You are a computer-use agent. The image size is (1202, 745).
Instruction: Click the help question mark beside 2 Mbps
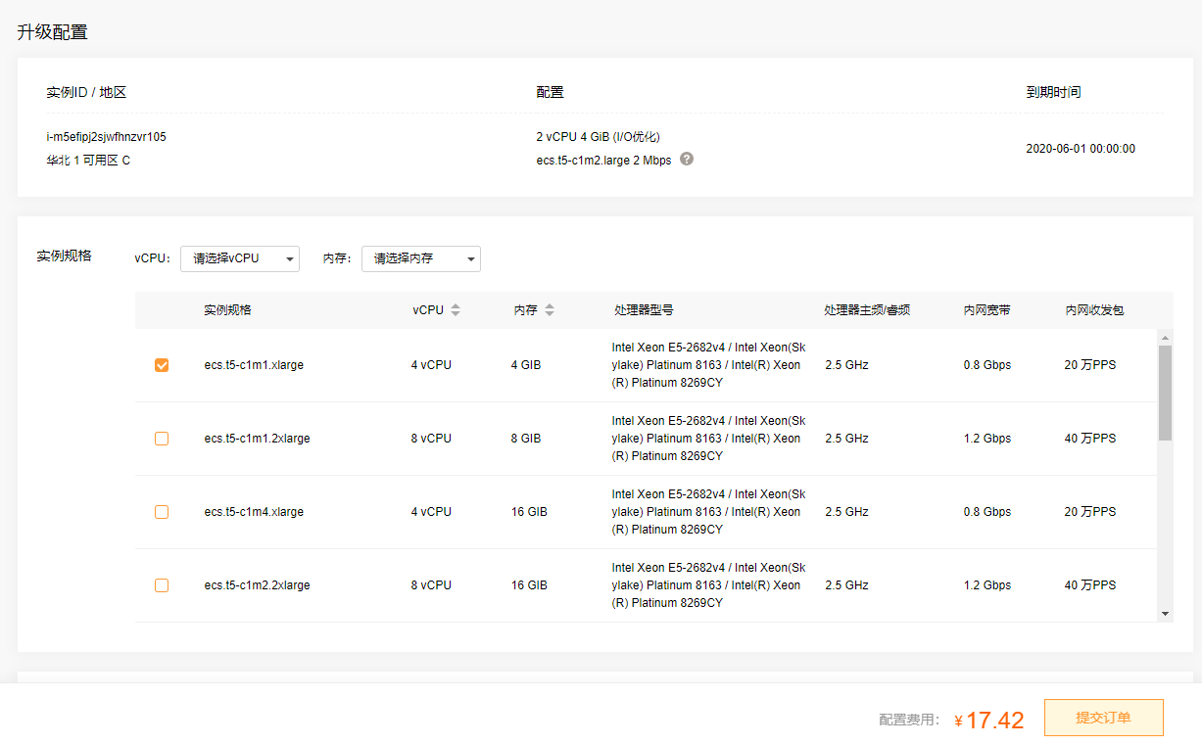(687, 160)
